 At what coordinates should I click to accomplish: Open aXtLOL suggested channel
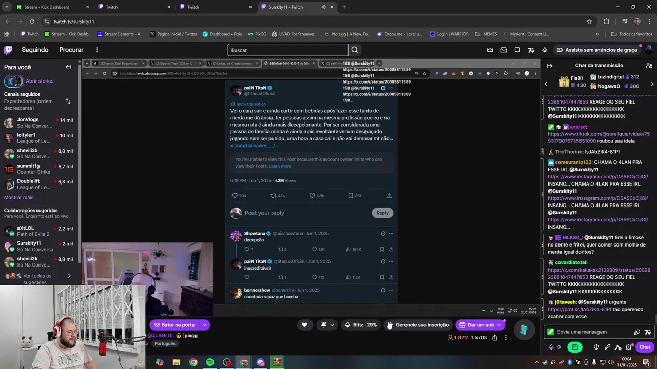point(38,231)
